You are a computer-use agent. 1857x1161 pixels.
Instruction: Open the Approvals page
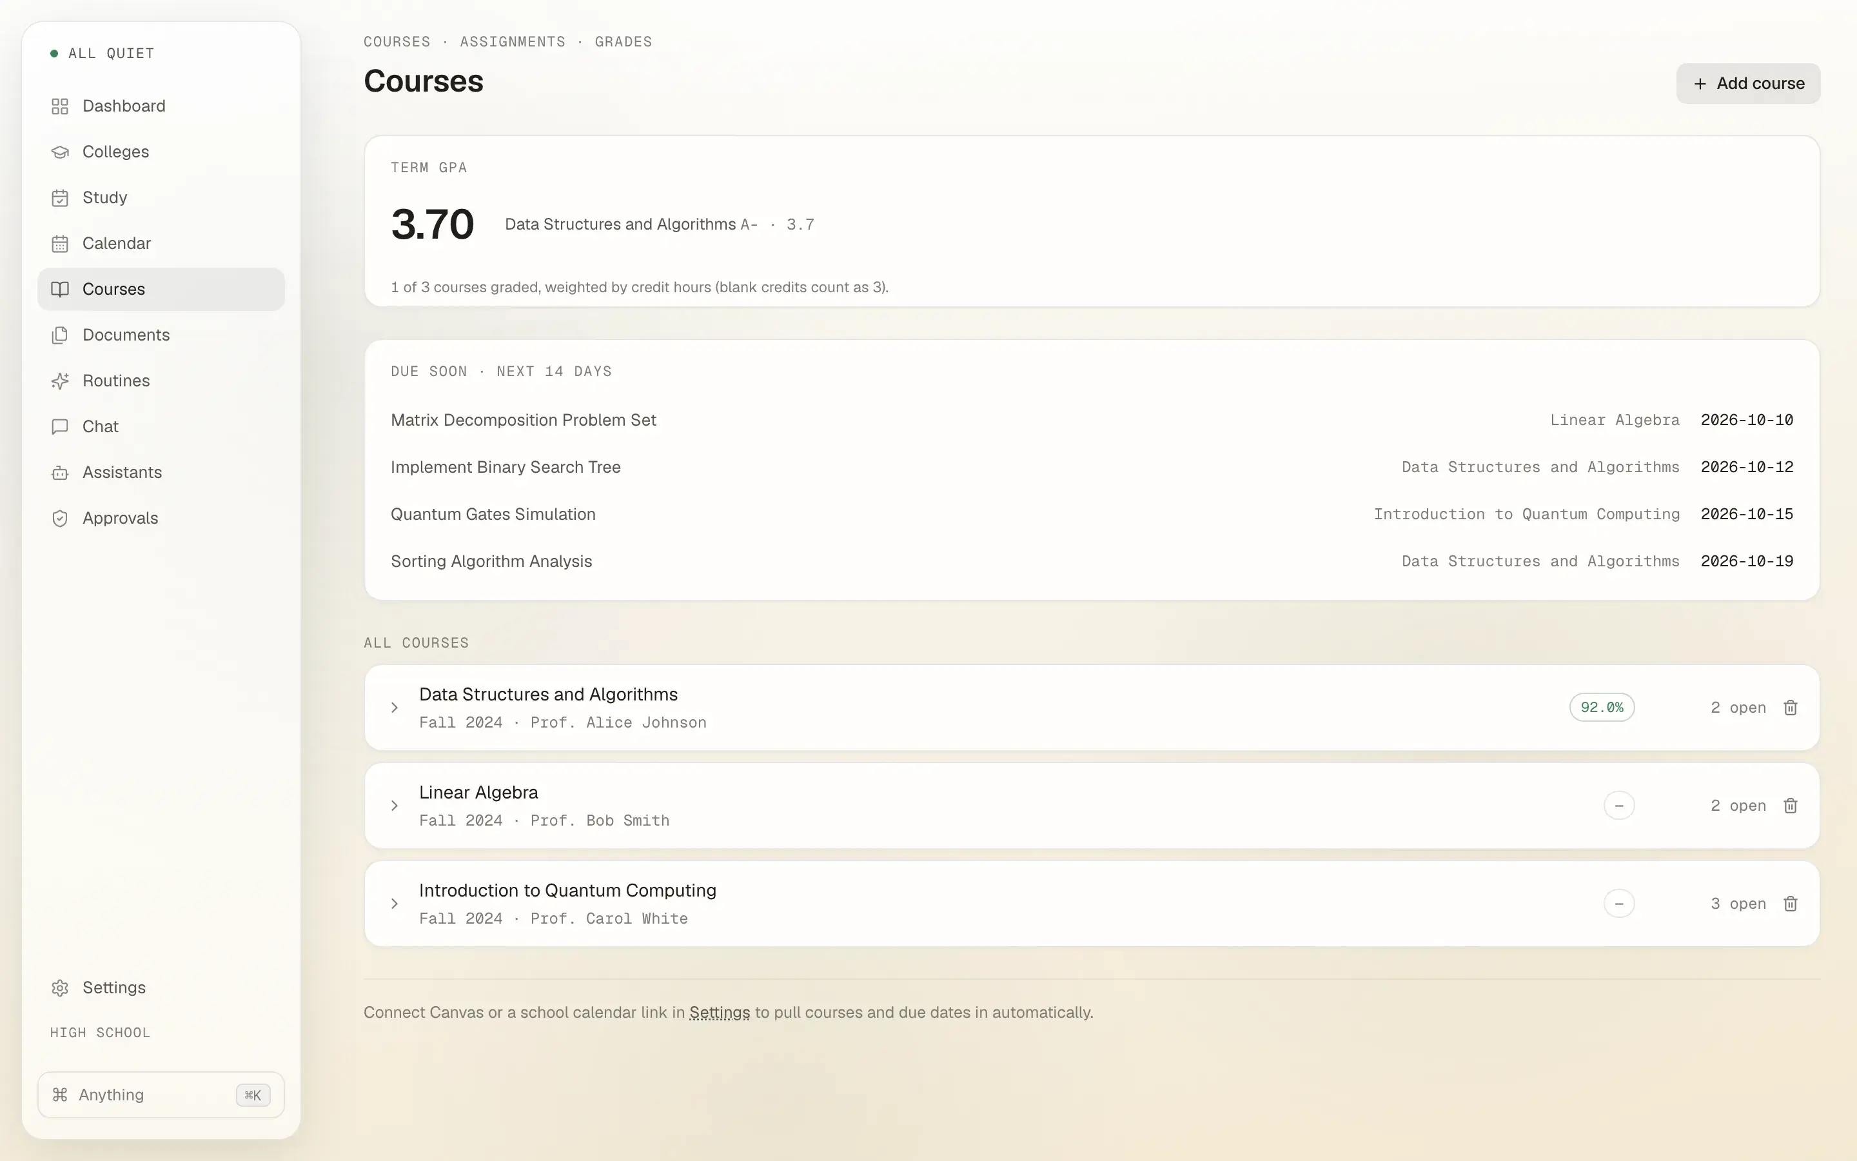[x=161, y=519]
